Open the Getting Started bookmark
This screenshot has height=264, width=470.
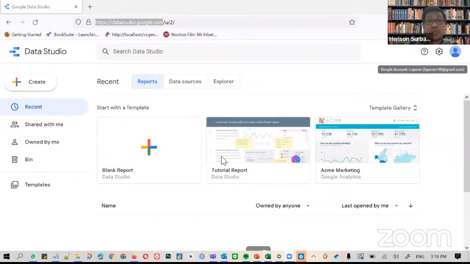(x=23, y=34)
